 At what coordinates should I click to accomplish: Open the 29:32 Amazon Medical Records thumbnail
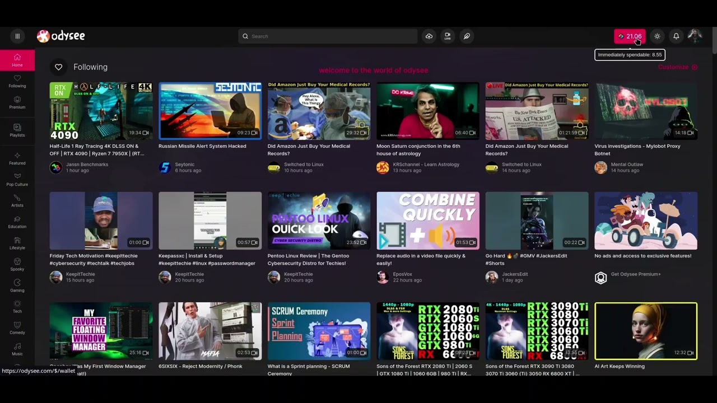coord(319,111)
